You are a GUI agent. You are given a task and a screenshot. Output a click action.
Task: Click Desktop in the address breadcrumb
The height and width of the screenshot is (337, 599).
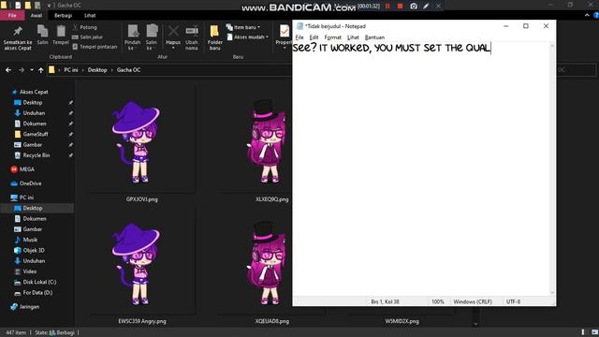click(x=97, y=70)
